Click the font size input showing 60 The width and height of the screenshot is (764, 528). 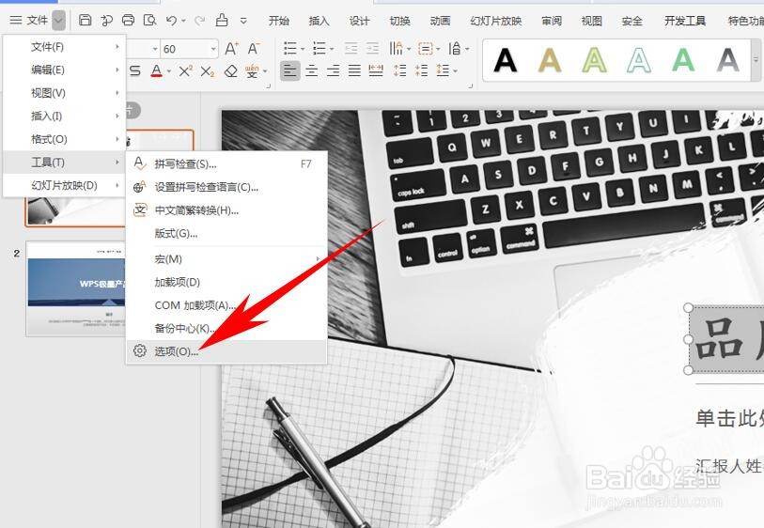tap(185, 49)
